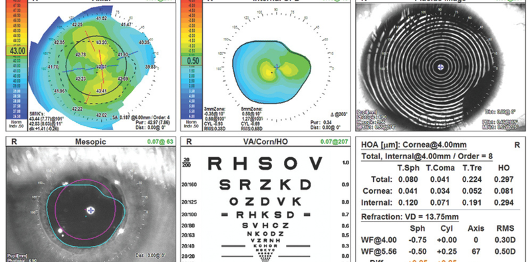Viewport: 532px width, 262px height.
Task: Click the 20/20 acuity label on the chart
Action: click(x=190, y=256)
